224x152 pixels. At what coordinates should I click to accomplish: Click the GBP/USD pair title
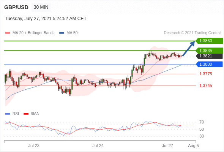(16, 7)
